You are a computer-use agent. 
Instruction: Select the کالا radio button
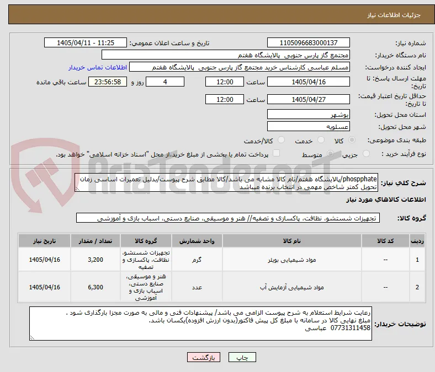click(352, 140)
